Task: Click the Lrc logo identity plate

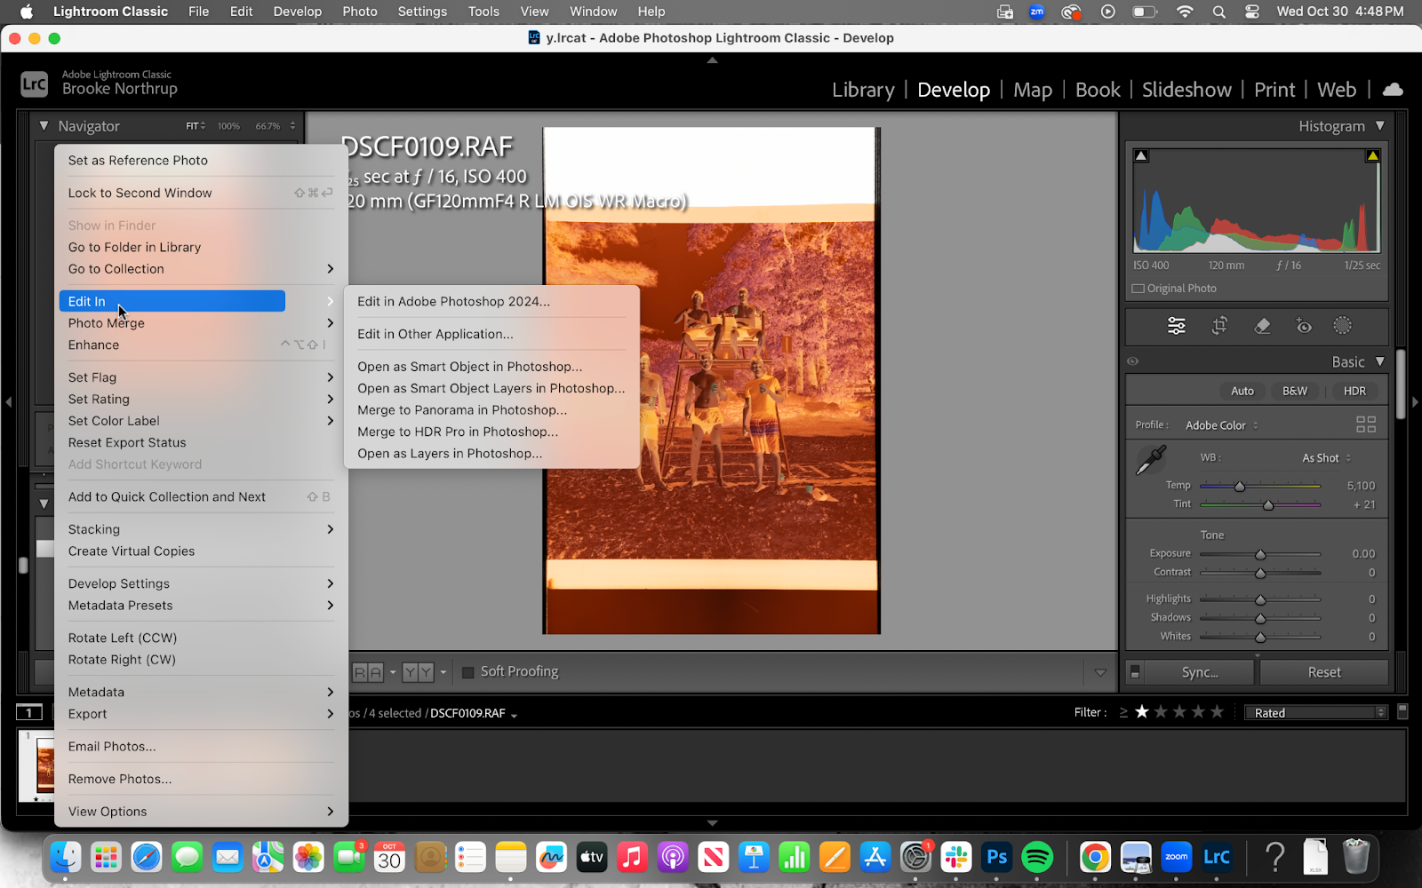Action: click(x=34, y=84)
